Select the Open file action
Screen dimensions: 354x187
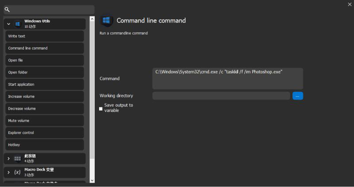pos(44,60)
